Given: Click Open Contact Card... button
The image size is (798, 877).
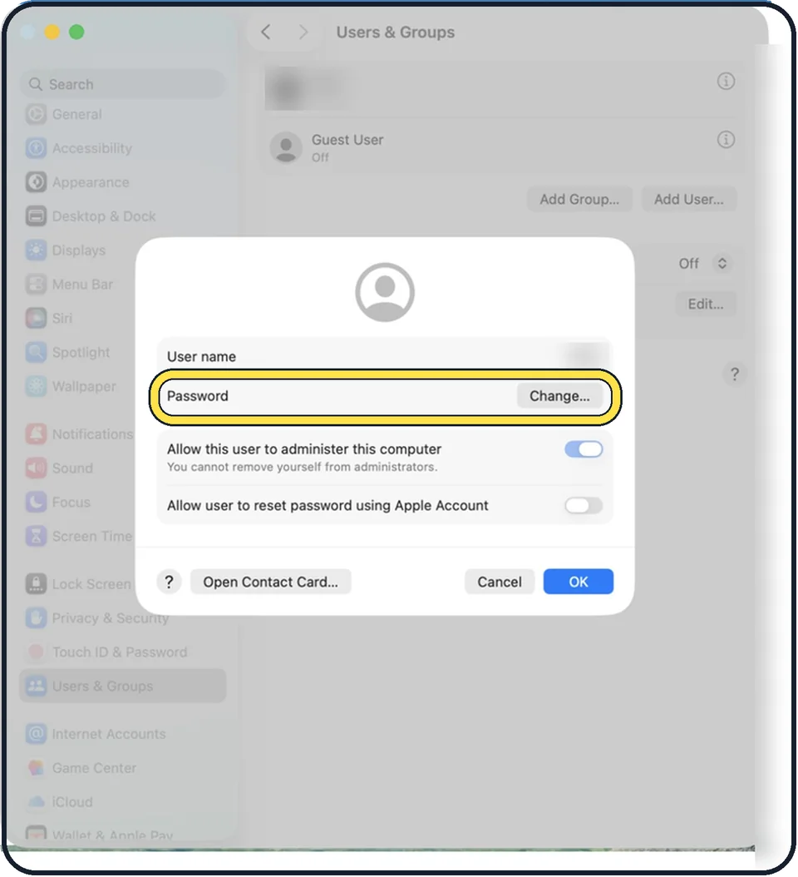Looking at the screenshot, I should [x=270, y=582].
